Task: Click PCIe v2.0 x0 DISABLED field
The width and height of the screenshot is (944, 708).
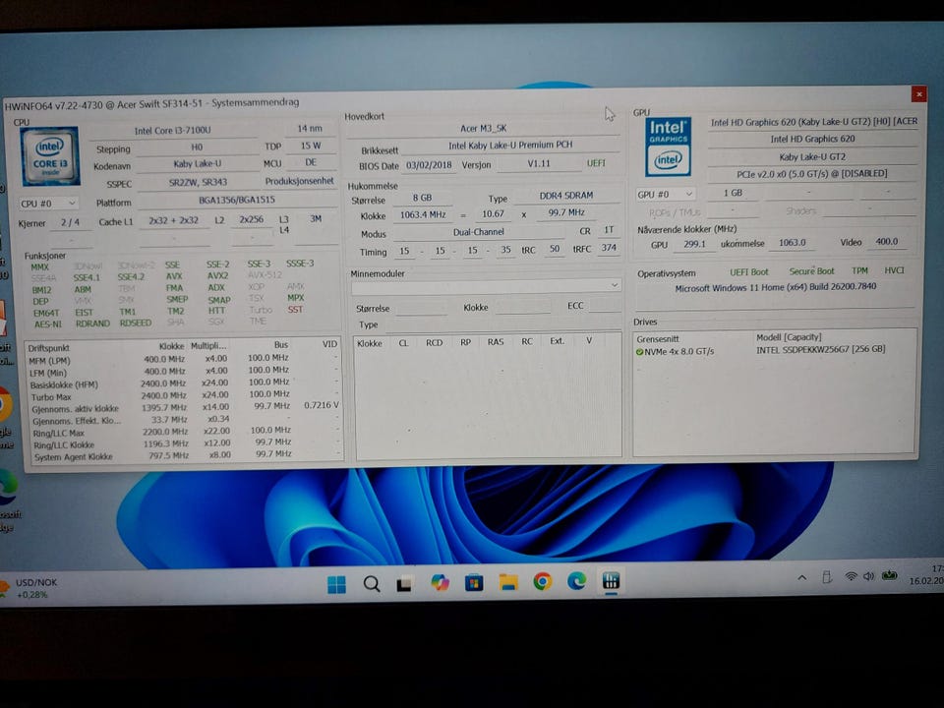Action: pyautogui.click(x=812, y=173)
